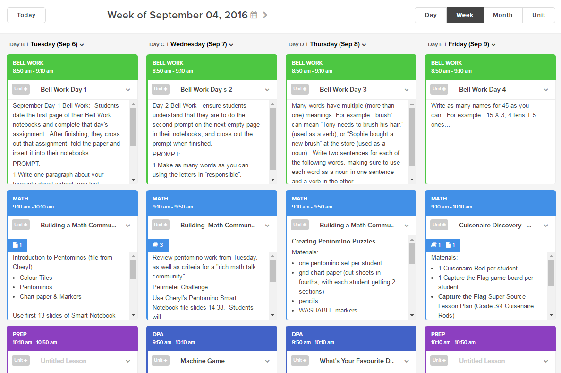Open the attachment badge on Tuesday's Math lesson

click(x=17, y=245)
